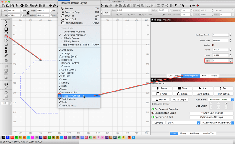
Task: Choose Reset to Default Layout
Action: point(74,3)
